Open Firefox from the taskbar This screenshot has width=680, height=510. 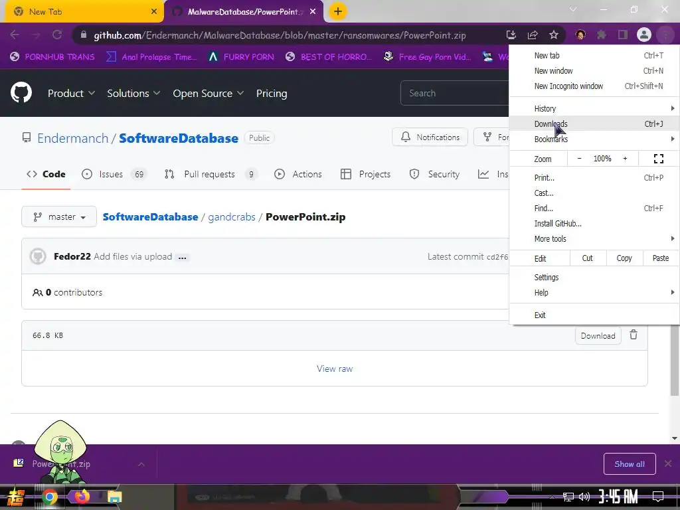(x=82, y=497)
